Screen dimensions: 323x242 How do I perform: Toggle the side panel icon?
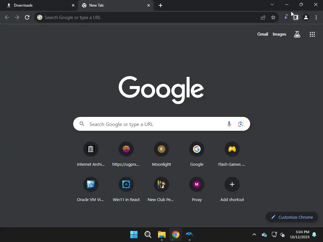click(296, 18)
